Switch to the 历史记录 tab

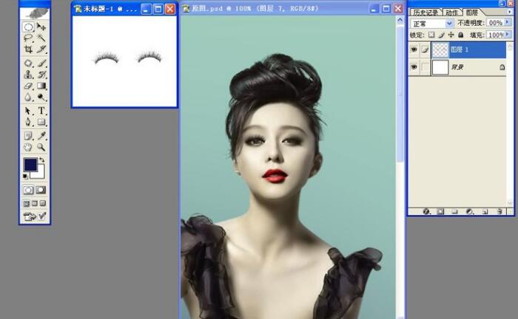(424, 13)
